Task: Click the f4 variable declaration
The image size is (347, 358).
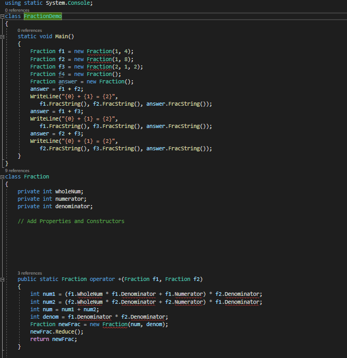Action: tap(62, 74)
